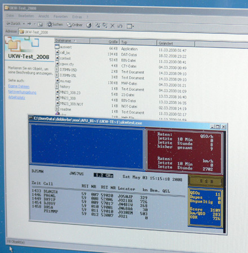Open the Bearbeiten menu
Screen dimensions: 248x253
26,16
